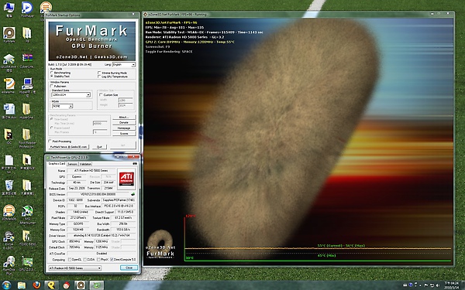Click the GPU-Z screenshot camera icon
465x290 pixels.
click(x=135, y=163)
